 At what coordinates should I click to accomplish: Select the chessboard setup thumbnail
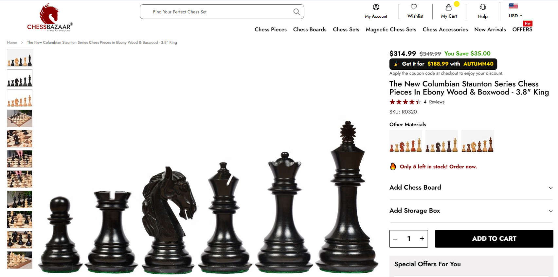pyautogui.click(x=20, y=118)
